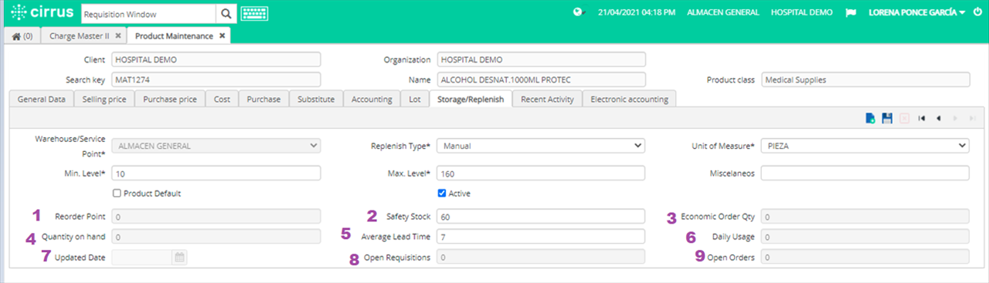Screen dimensions: 989x283
Task: Click the Average Lead Time field
Action: click(540, 237)
